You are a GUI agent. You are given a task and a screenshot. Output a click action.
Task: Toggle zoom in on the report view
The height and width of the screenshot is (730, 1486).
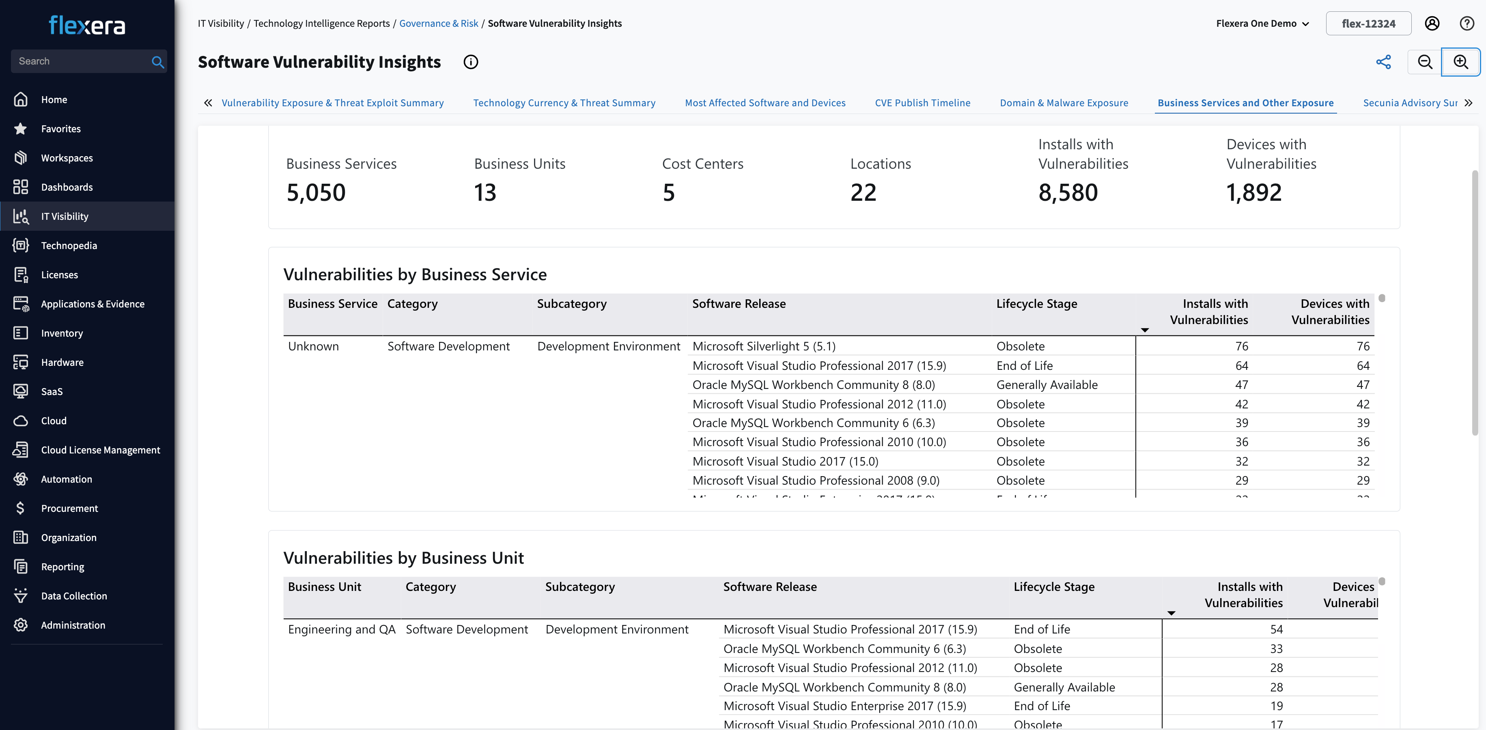tap(1460, 62)
